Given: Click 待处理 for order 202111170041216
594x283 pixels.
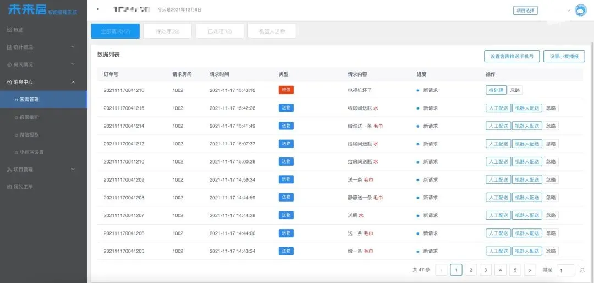Looking at the screenshot, I should (x=496, y=90).
